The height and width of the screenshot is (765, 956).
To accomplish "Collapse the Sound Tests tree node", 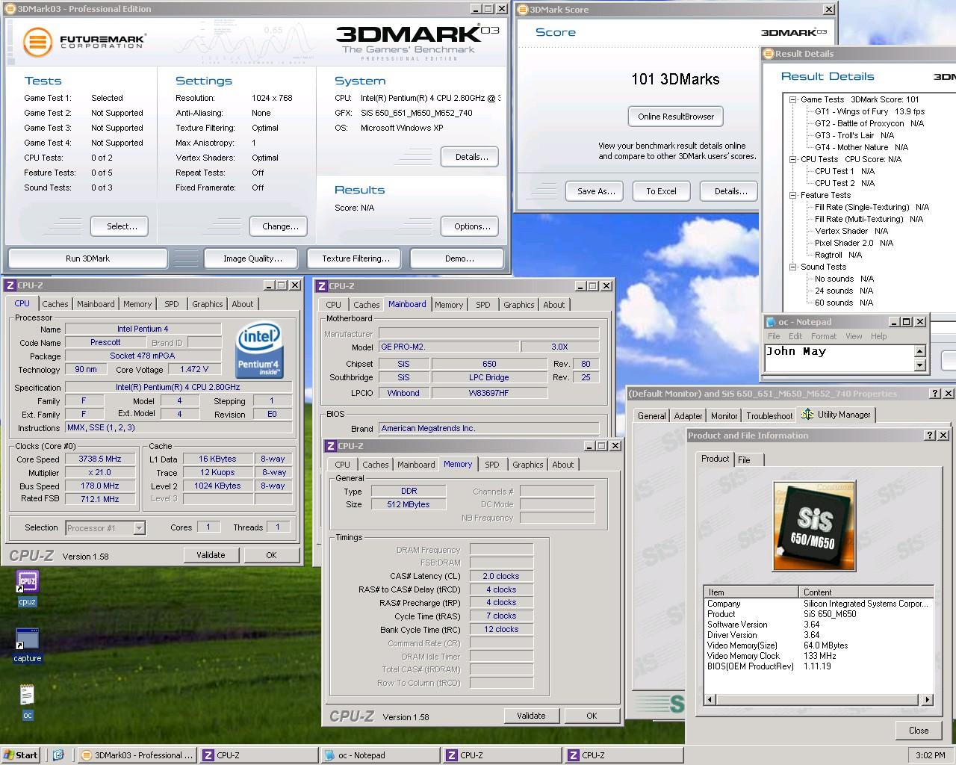I will pos(792,267).
